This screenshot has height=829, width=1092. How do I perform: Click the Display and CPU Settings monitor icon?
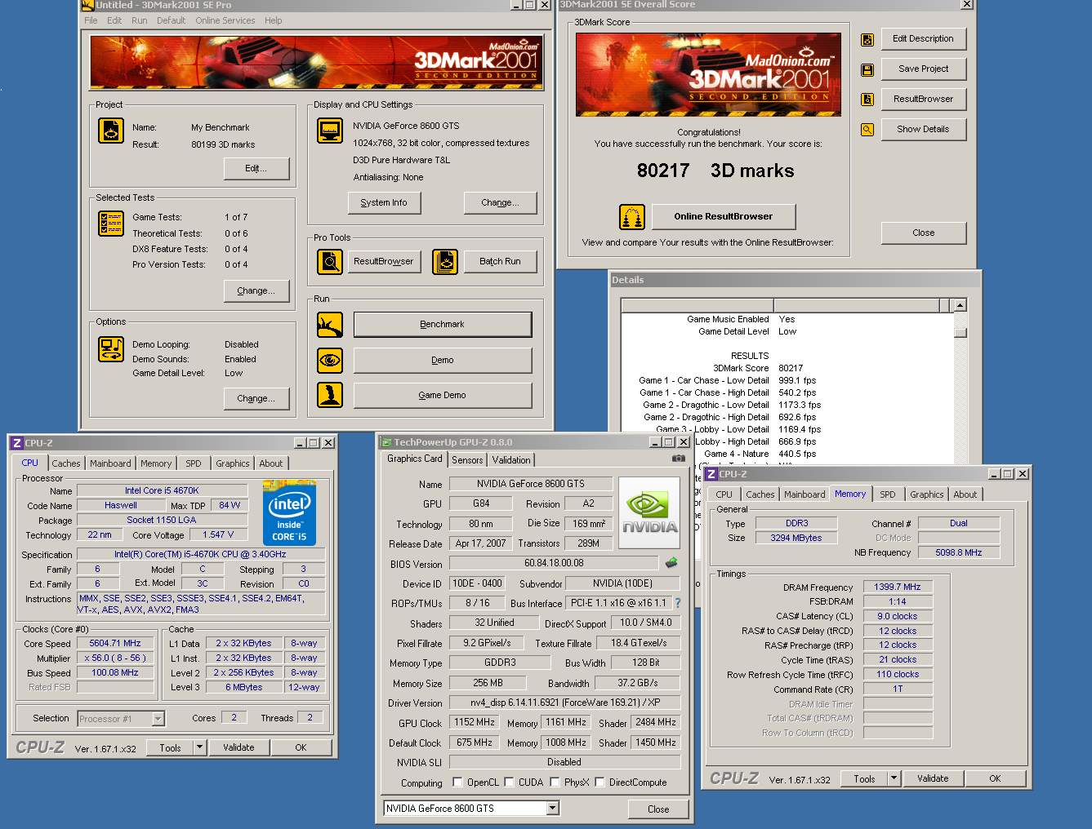[x=330, y=131]
